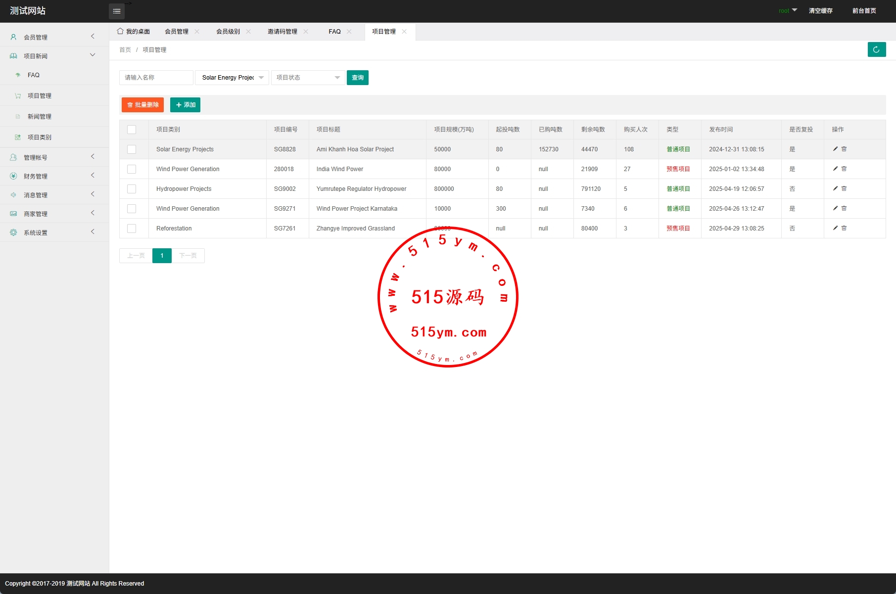Close the FAQ tab
Image resolution: width=896 pixels, height=594 pixels.
click(349, 32)
